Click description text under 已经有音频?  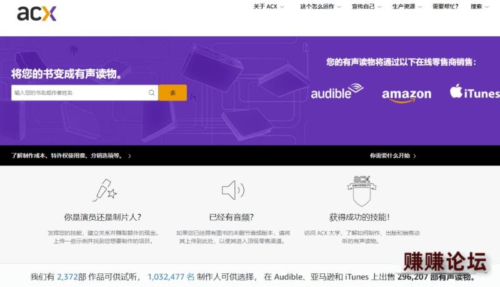(233, 237)
